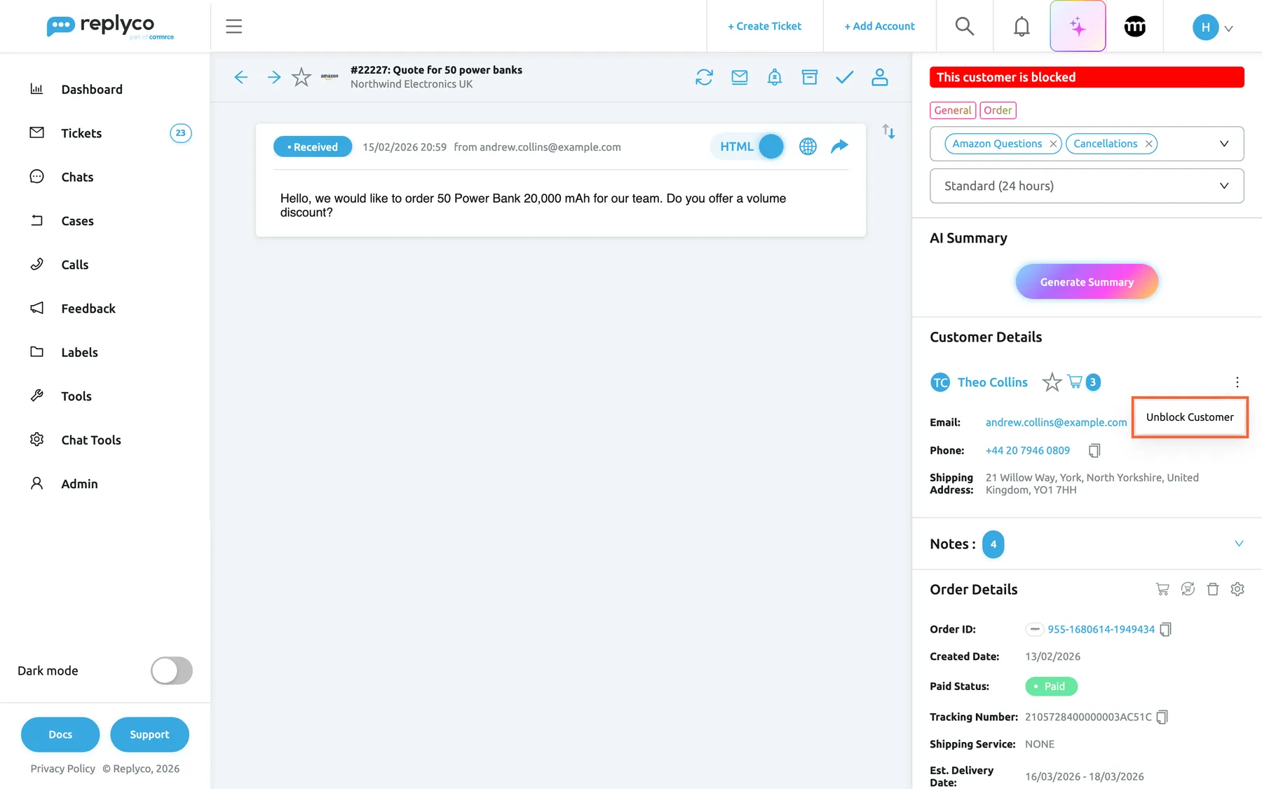Remove the Cancellations label tag
This screenshot has width=1262, height=789.
[x=1148, y=144]
